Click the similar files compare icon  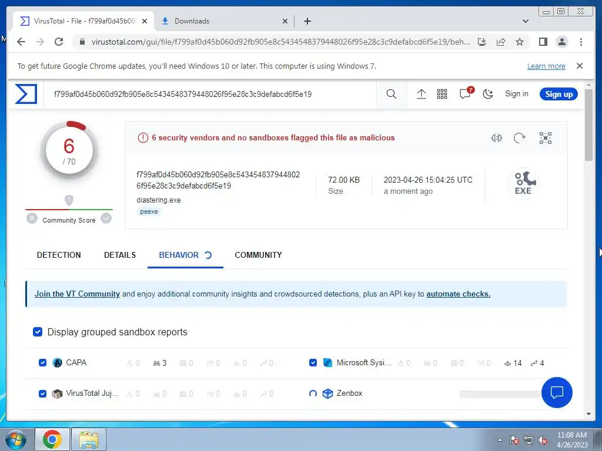pyautogui.click(x=496, y=137)
